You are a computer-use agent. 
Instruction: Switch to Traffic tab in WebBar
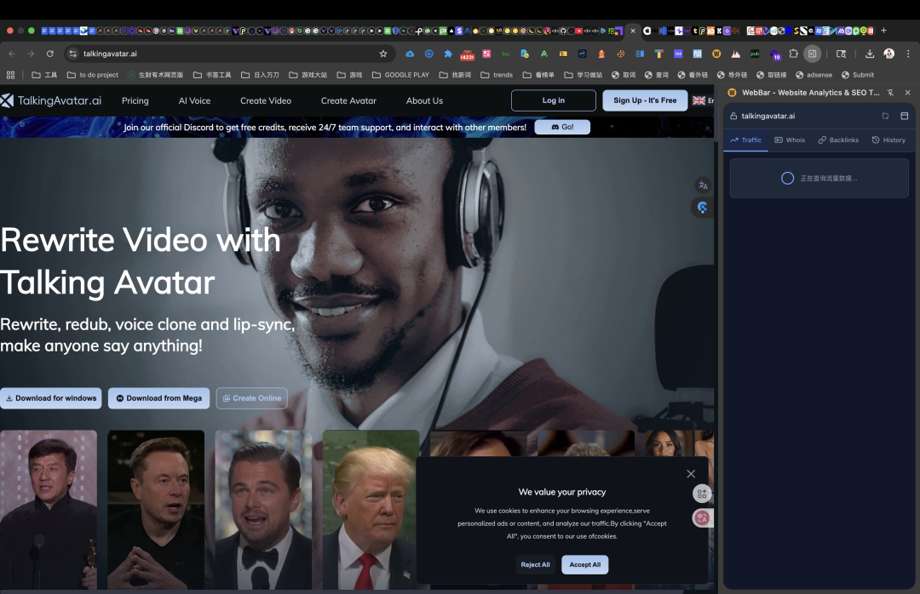(x=745, y=140)
